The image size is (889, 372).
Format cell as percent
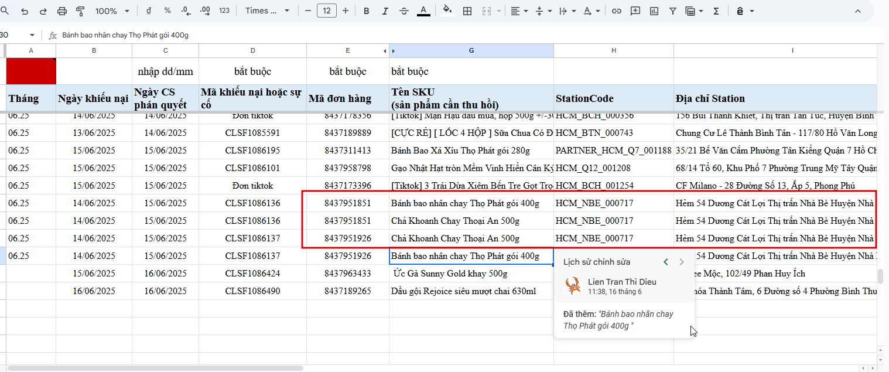coord(167,11)
